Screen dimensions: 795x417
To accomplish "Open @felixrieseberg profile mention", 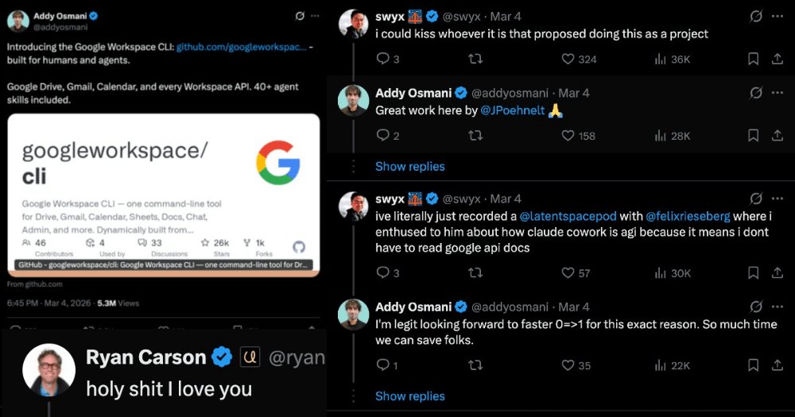I will tap(688, 216).
